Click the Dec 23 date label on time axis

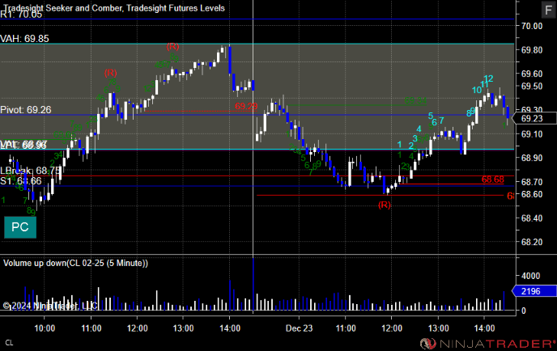[299, 328]
